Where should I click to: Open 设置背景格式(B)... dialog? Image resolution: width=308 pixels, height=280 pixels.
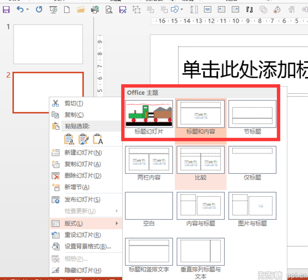(88, 246)
